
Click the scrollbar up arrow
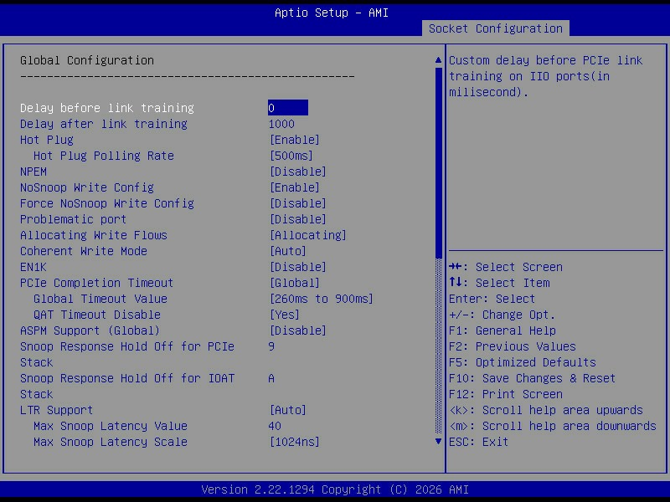pyautogui.click(x=438, y=60)
